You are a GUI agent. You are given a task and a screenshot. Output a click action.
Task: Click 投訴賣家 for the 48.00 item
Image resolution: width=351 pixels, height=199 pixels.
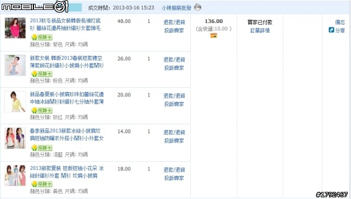click(174, 31)
